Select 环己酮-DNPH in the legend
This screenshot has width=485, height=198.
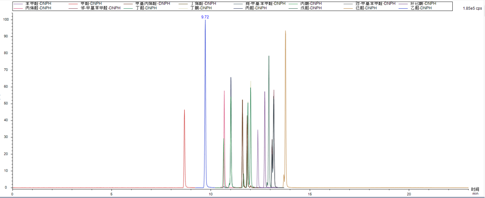tap(423, 3)
